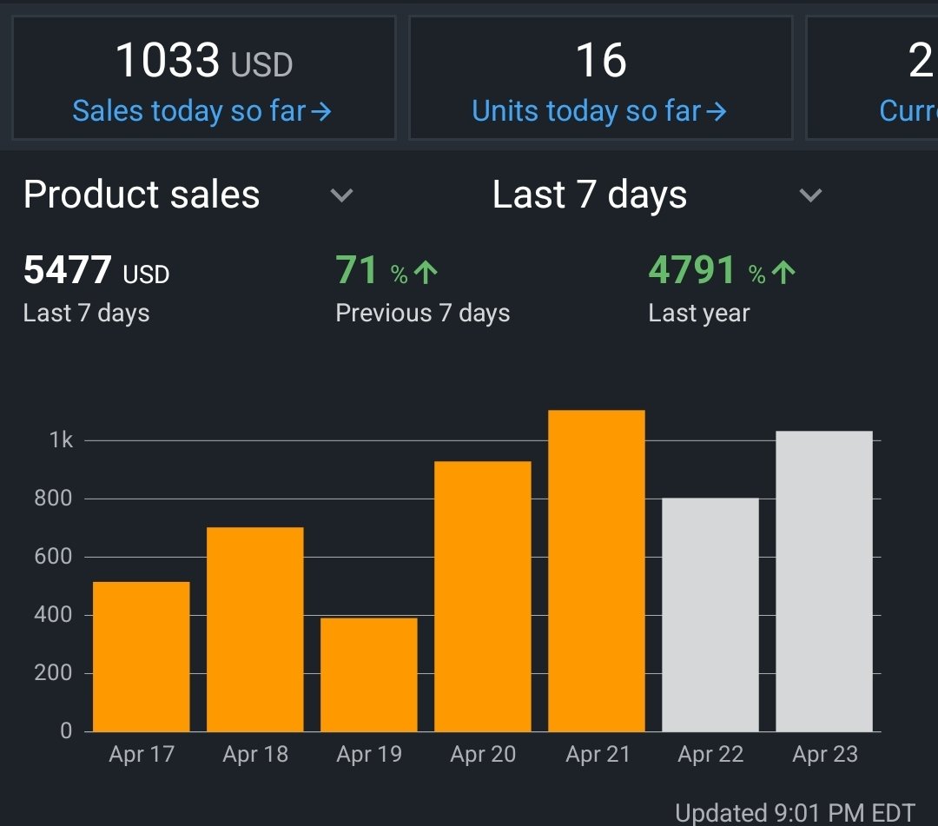Screen dimensions: 938x826
Task: Click the chevron next to Product sales
Action: [341, 195]
